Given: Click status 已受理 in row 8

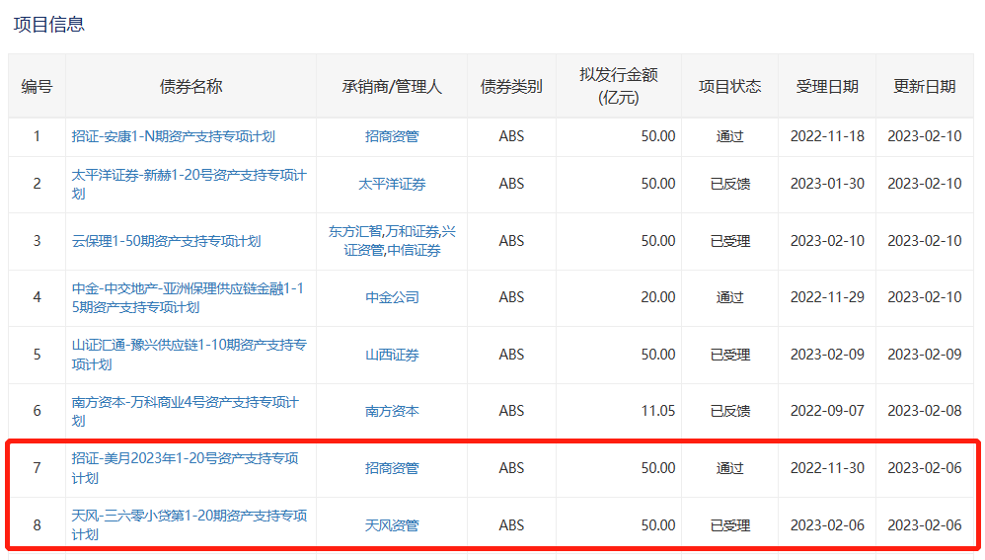Looking at the screenshot, I should (730, 524).
